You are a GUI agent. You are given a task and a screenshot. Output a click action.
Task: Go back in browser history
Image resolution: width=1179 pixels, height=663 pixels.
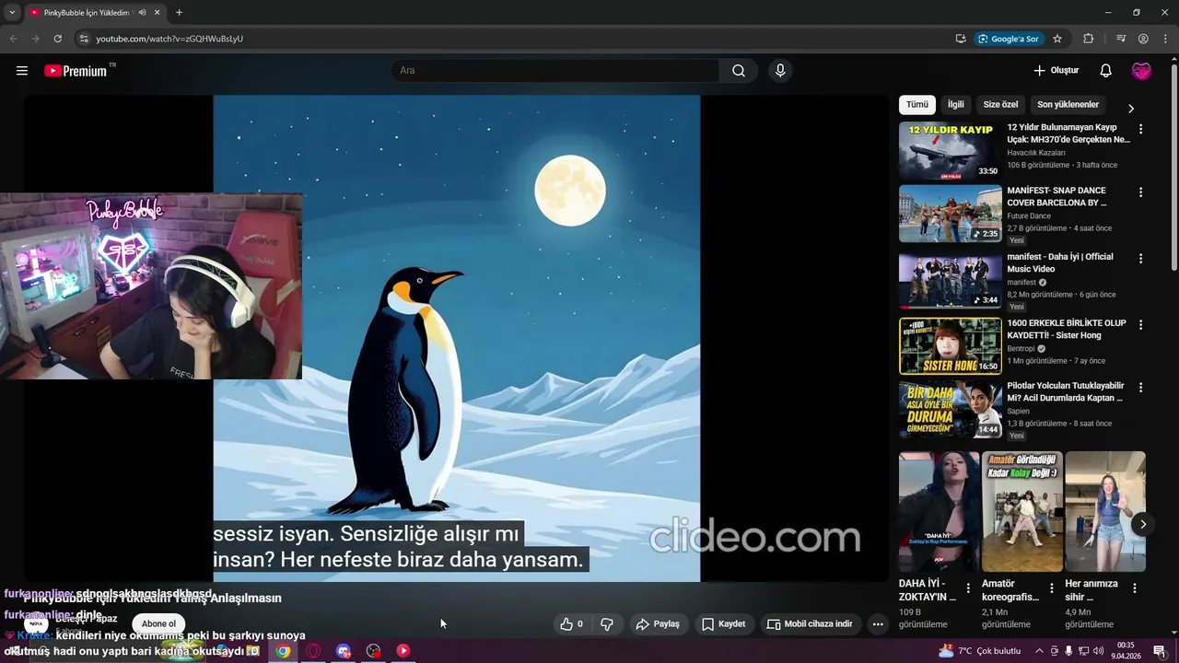[13, 39]
